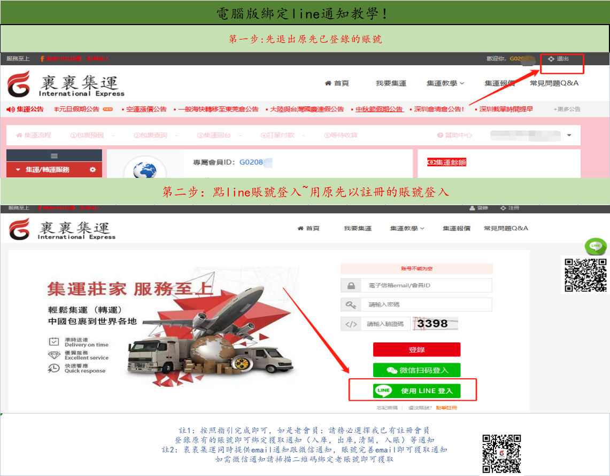This screenshot has width=610, height=476.
Task: Open the 元旦假期公告 announcement
Action: [x=77, y=110]
